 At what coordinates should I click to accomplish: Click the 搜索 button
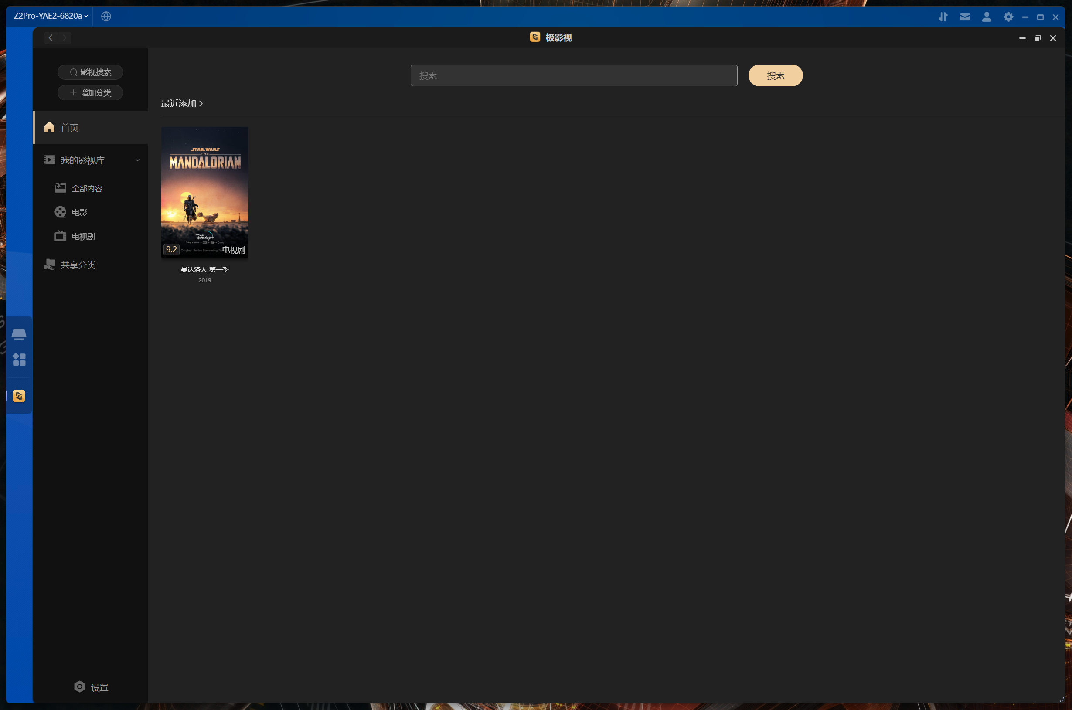(x=775, y=75)
